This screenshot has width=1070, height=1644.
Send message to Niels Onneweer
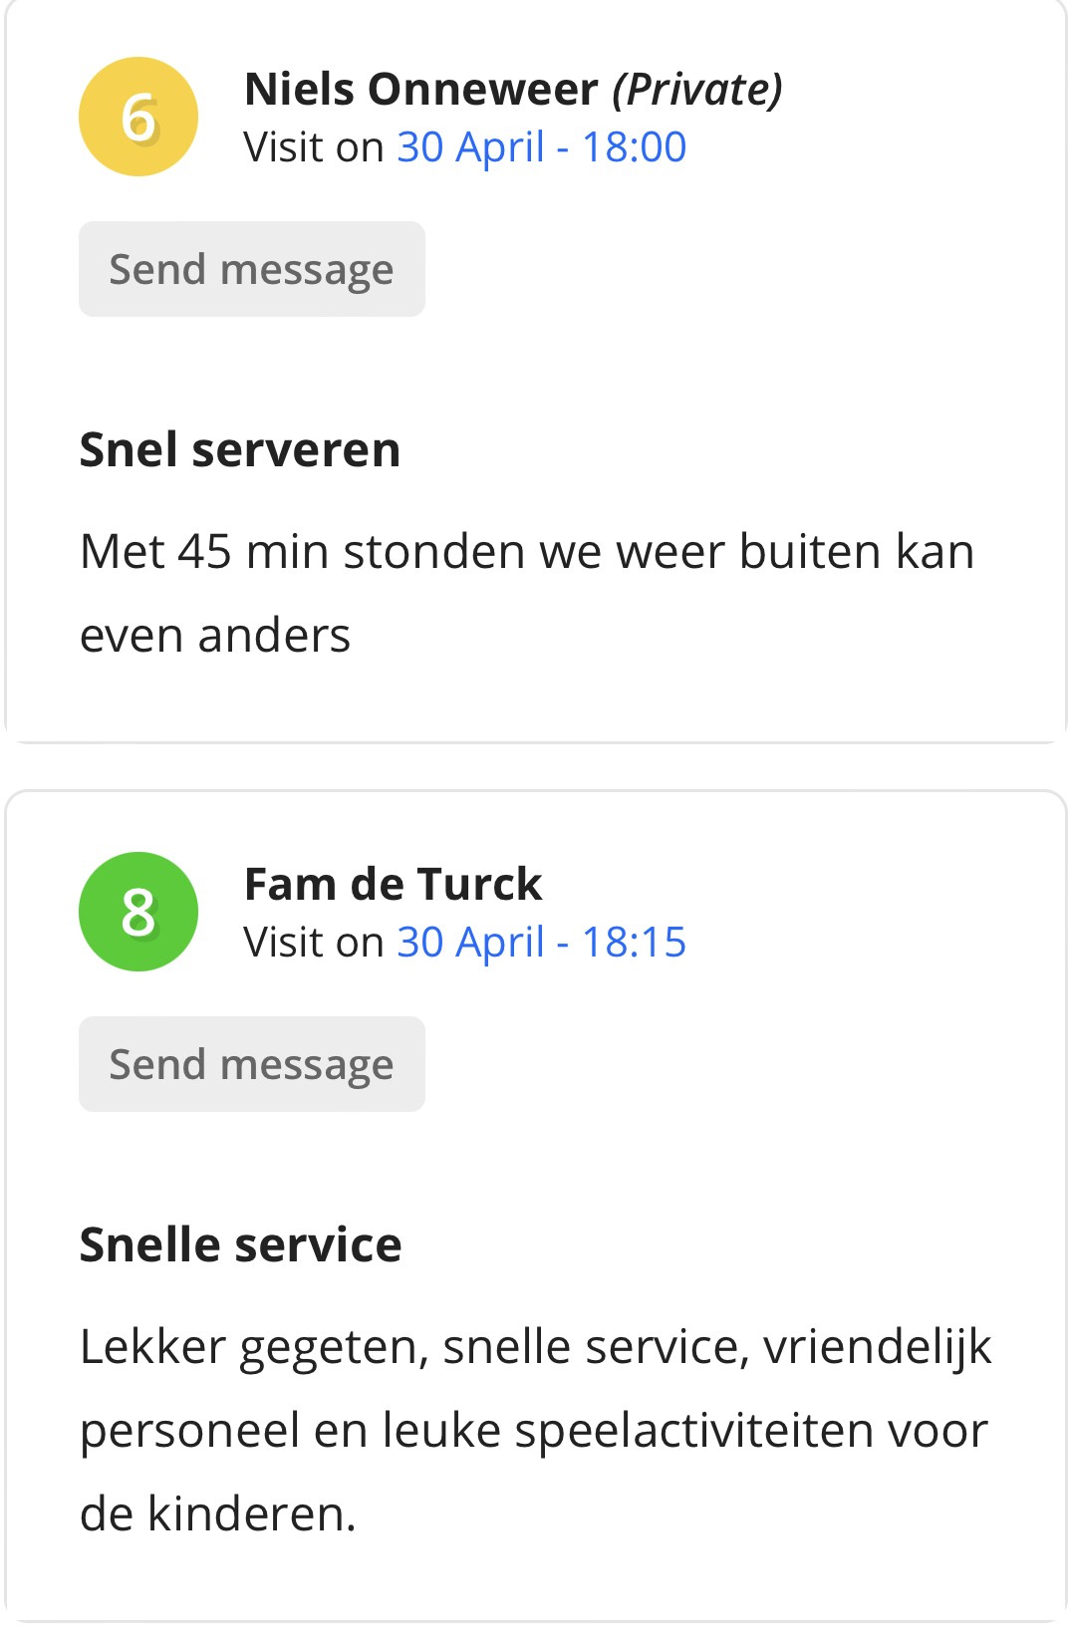pyautogui.click(x=252, y=269)
